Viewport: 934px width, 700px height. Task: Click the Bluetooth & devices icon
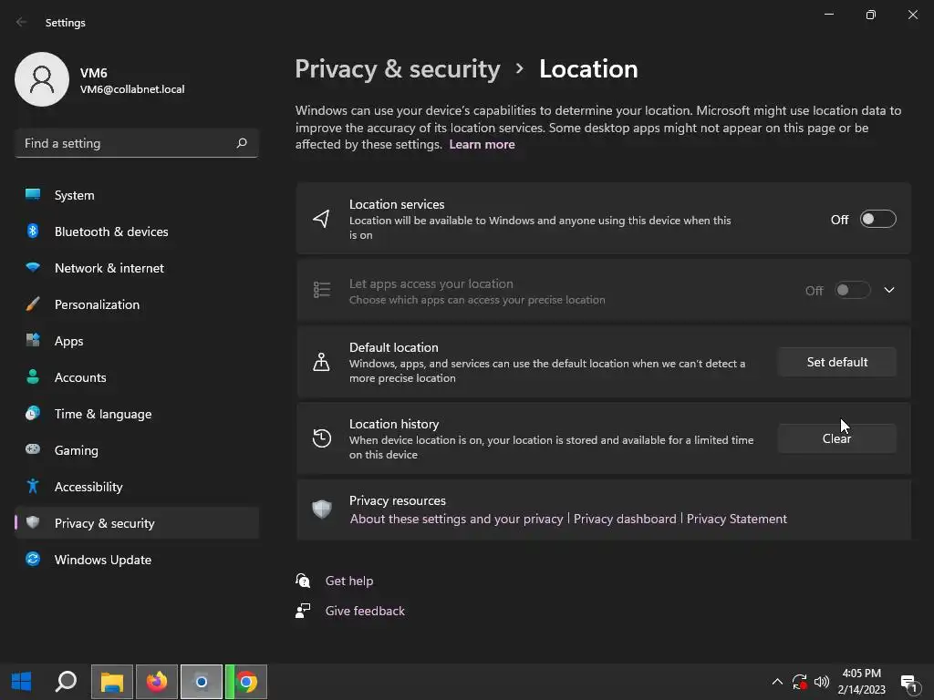coord(33,232)
